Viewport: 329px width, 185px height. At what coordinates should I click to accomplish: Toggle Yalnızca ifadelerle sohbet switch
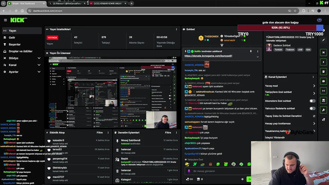[x=312, y=108]
